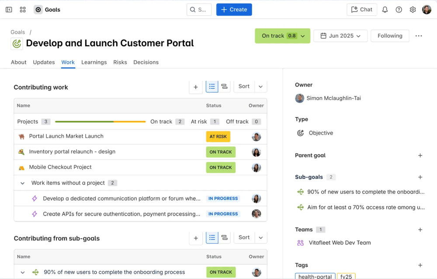Switch sub-goals section to timeline view
The width and height of the screenshot is (437, 279).
(224, 237)
